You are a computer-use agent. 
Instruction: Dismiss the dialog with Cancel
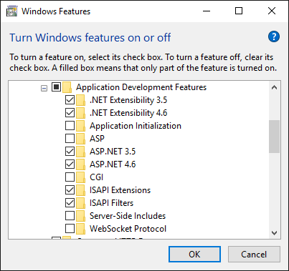coord(254,255)
